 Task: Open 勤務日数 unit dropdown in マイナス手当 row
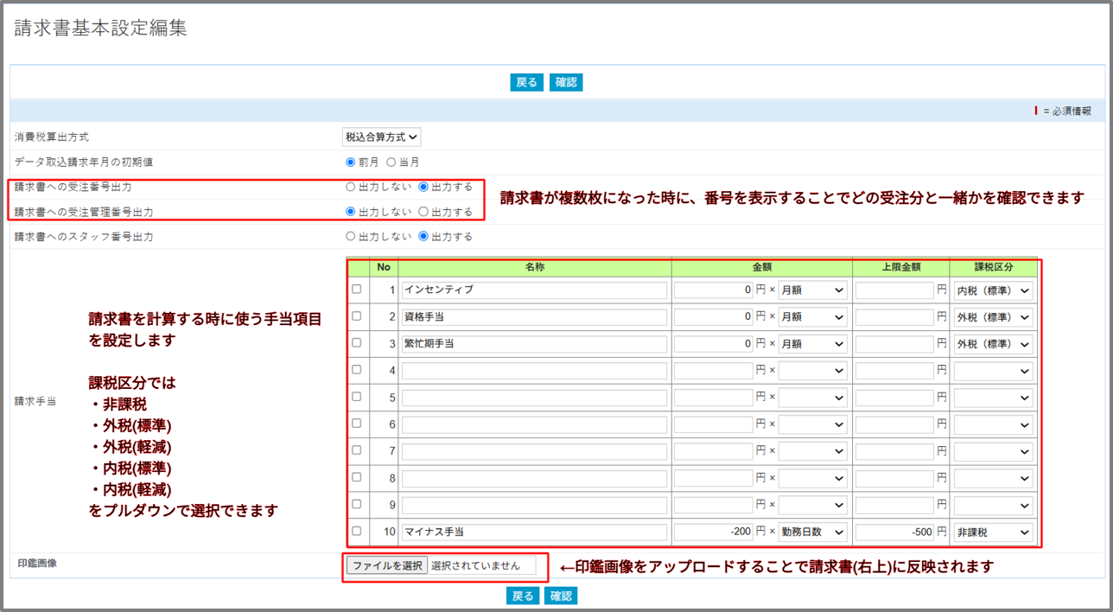pyautogui.click(x=813, y=532)
